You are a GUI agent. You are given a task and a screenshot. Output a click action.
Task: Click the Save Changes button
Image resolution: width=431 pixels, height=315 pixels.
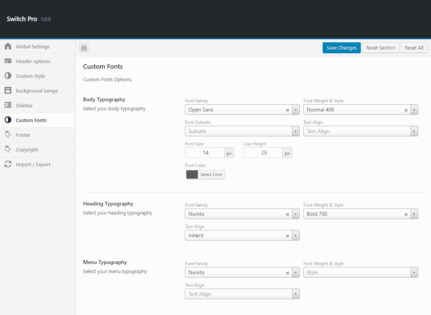(341, 48)
